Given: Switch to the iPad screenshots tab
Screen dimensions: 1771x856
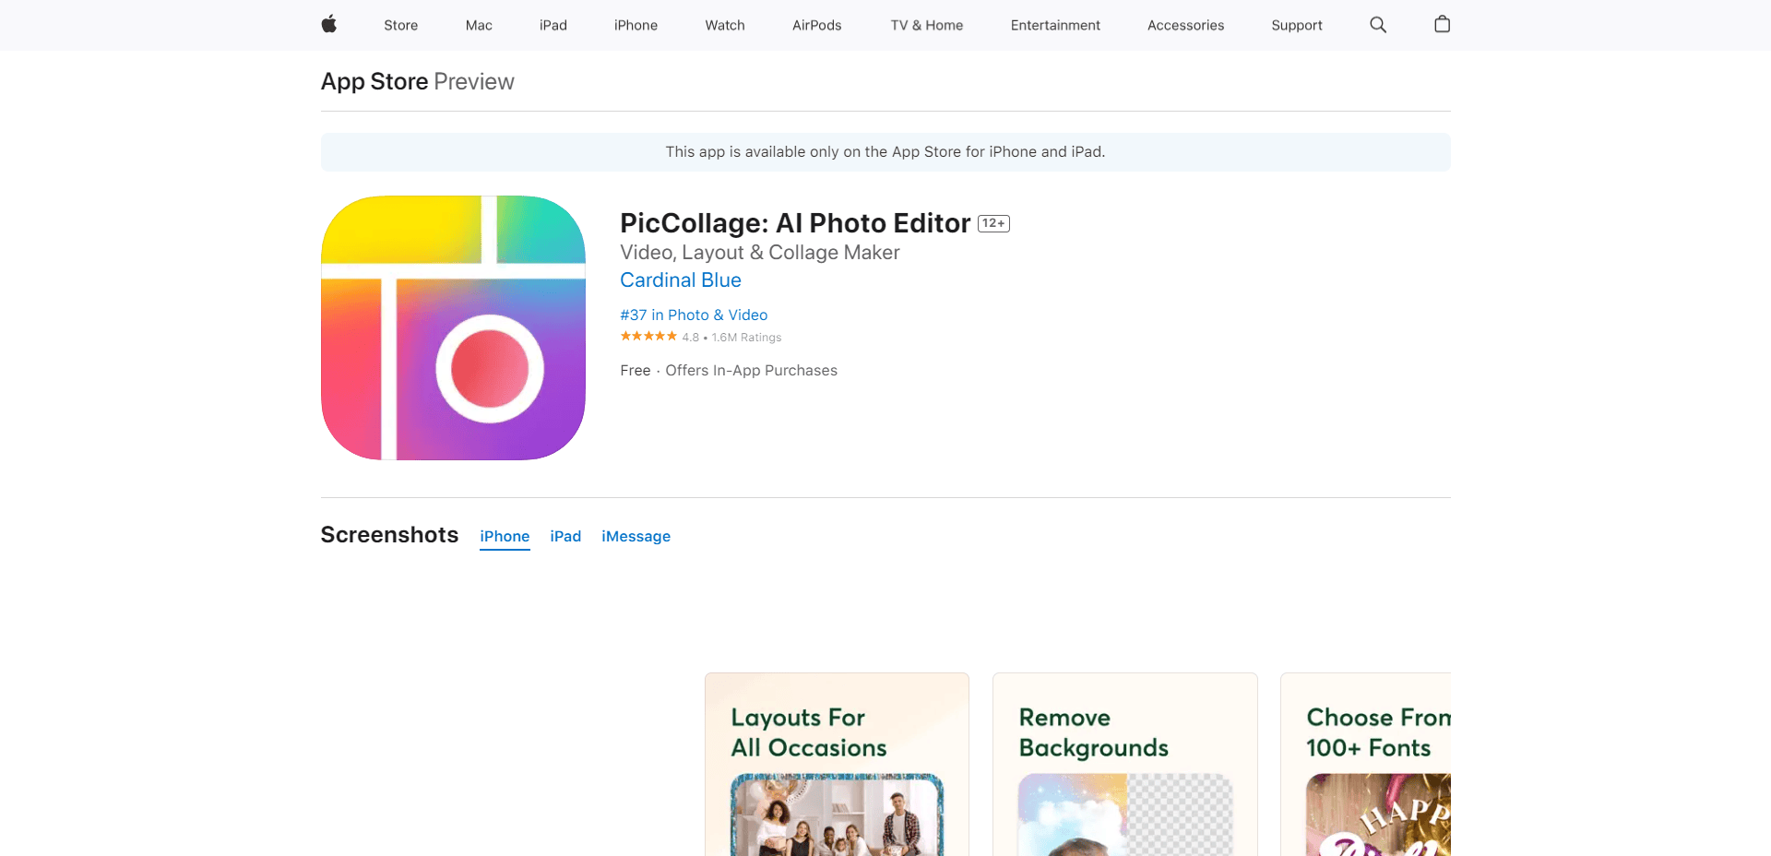Looking at the screenshot, I should pos(565,537).
